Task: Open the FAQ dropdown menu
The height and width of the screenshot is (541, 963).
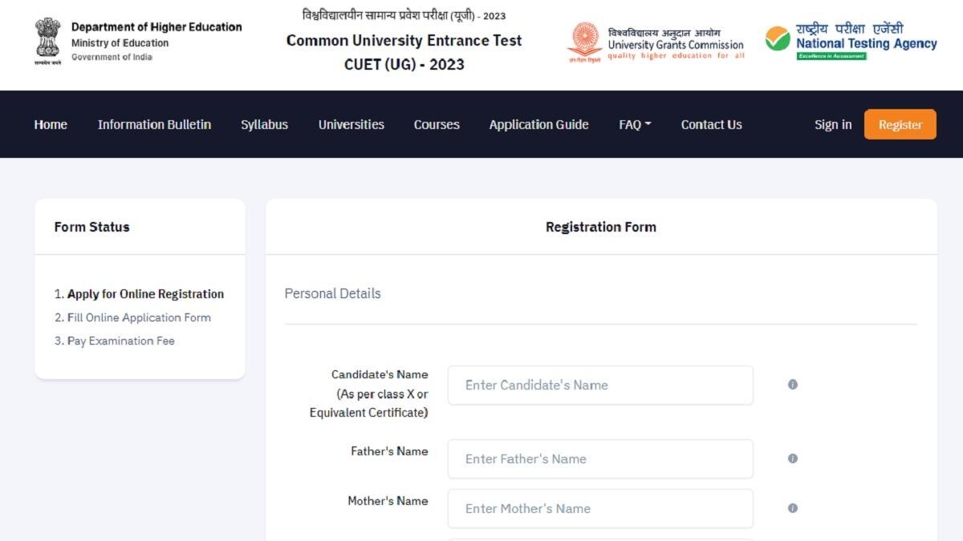Action: (x=634, y=124)
